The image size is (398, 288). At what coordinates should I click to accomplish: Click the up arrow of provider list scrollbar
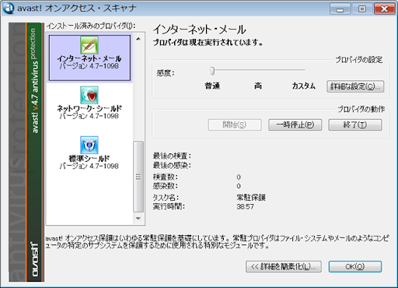[x=138, y=39]
